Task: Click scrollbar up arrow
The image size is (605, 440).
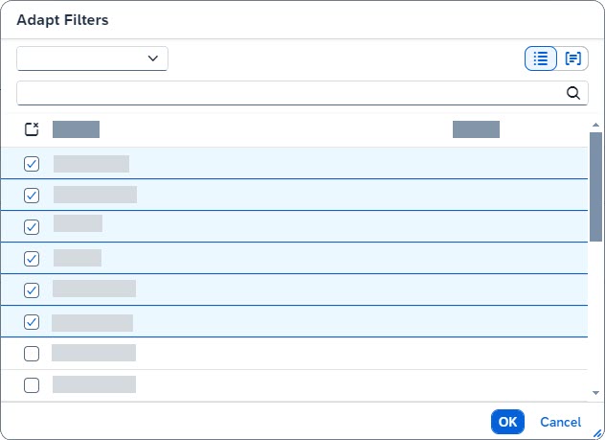Action: point(595,124)
